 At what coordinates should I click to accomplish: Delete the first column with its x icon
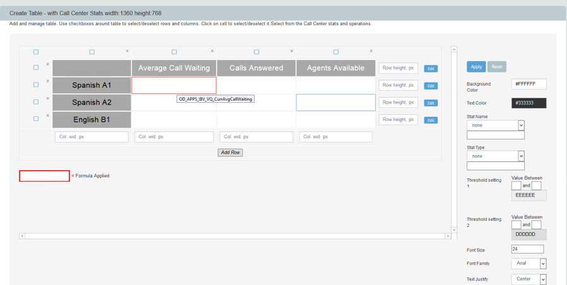(127, 51)
